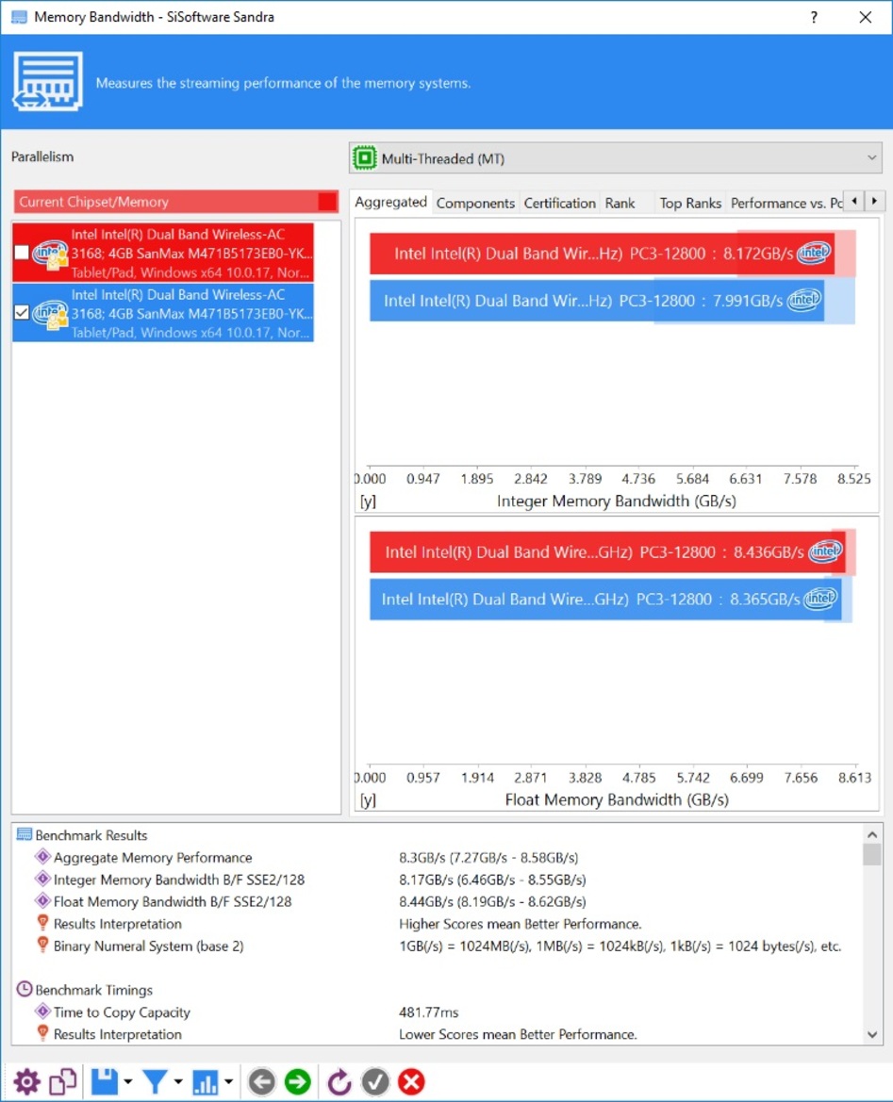This screenshot has height=1102, width=893.
Task: Click the red swatch in Current Chipset/Memory header
Action: click(327, 202)
